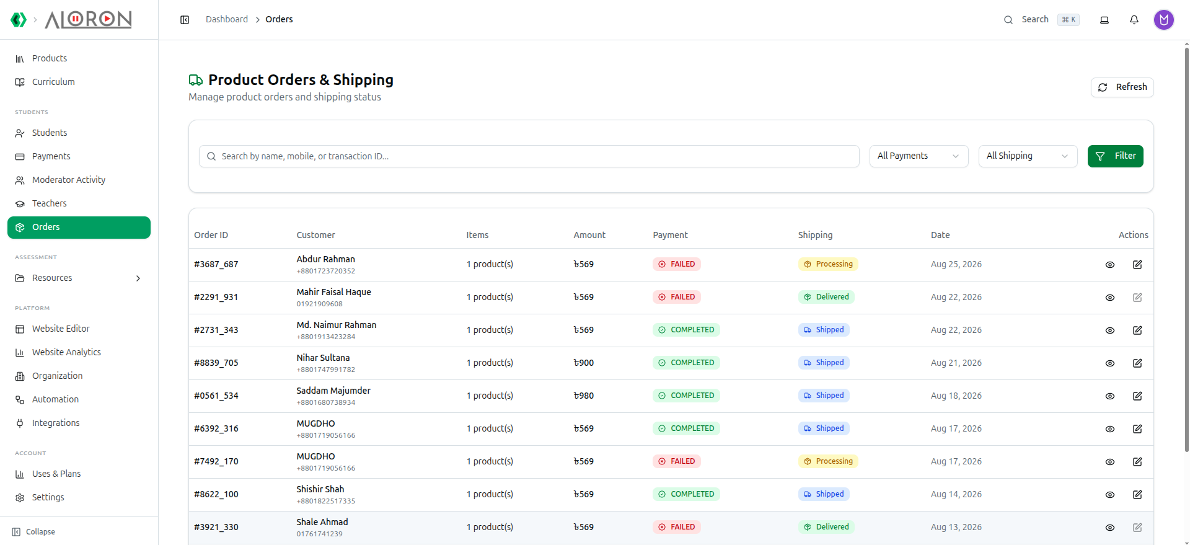View details of order #2731_343

[1110, 330]
